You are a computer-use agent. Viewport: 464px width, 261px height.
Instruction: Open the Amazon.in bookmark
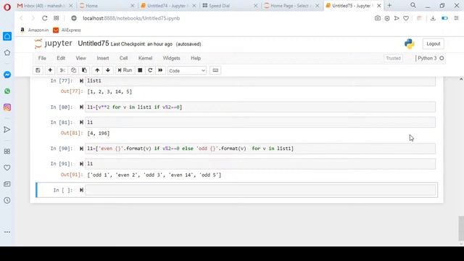34,30
